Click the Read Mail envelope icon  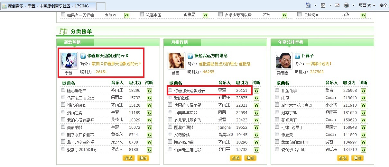pos(337,5)
